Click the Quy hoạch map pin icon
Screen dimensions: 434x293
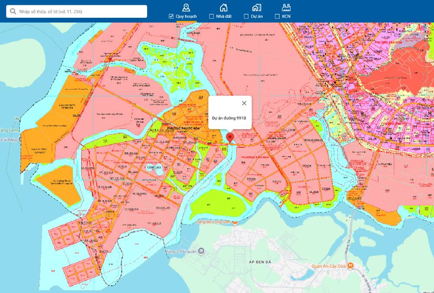(x=186, y=7)
